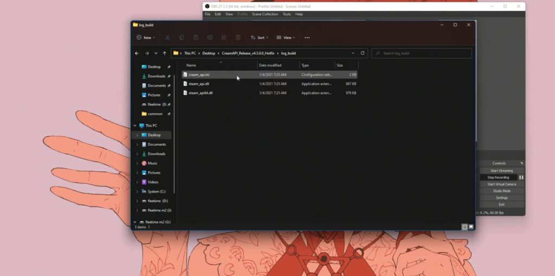Click the Share toolbar icon
This screenshot has height=276, width=555.
(x=224, y=37)
